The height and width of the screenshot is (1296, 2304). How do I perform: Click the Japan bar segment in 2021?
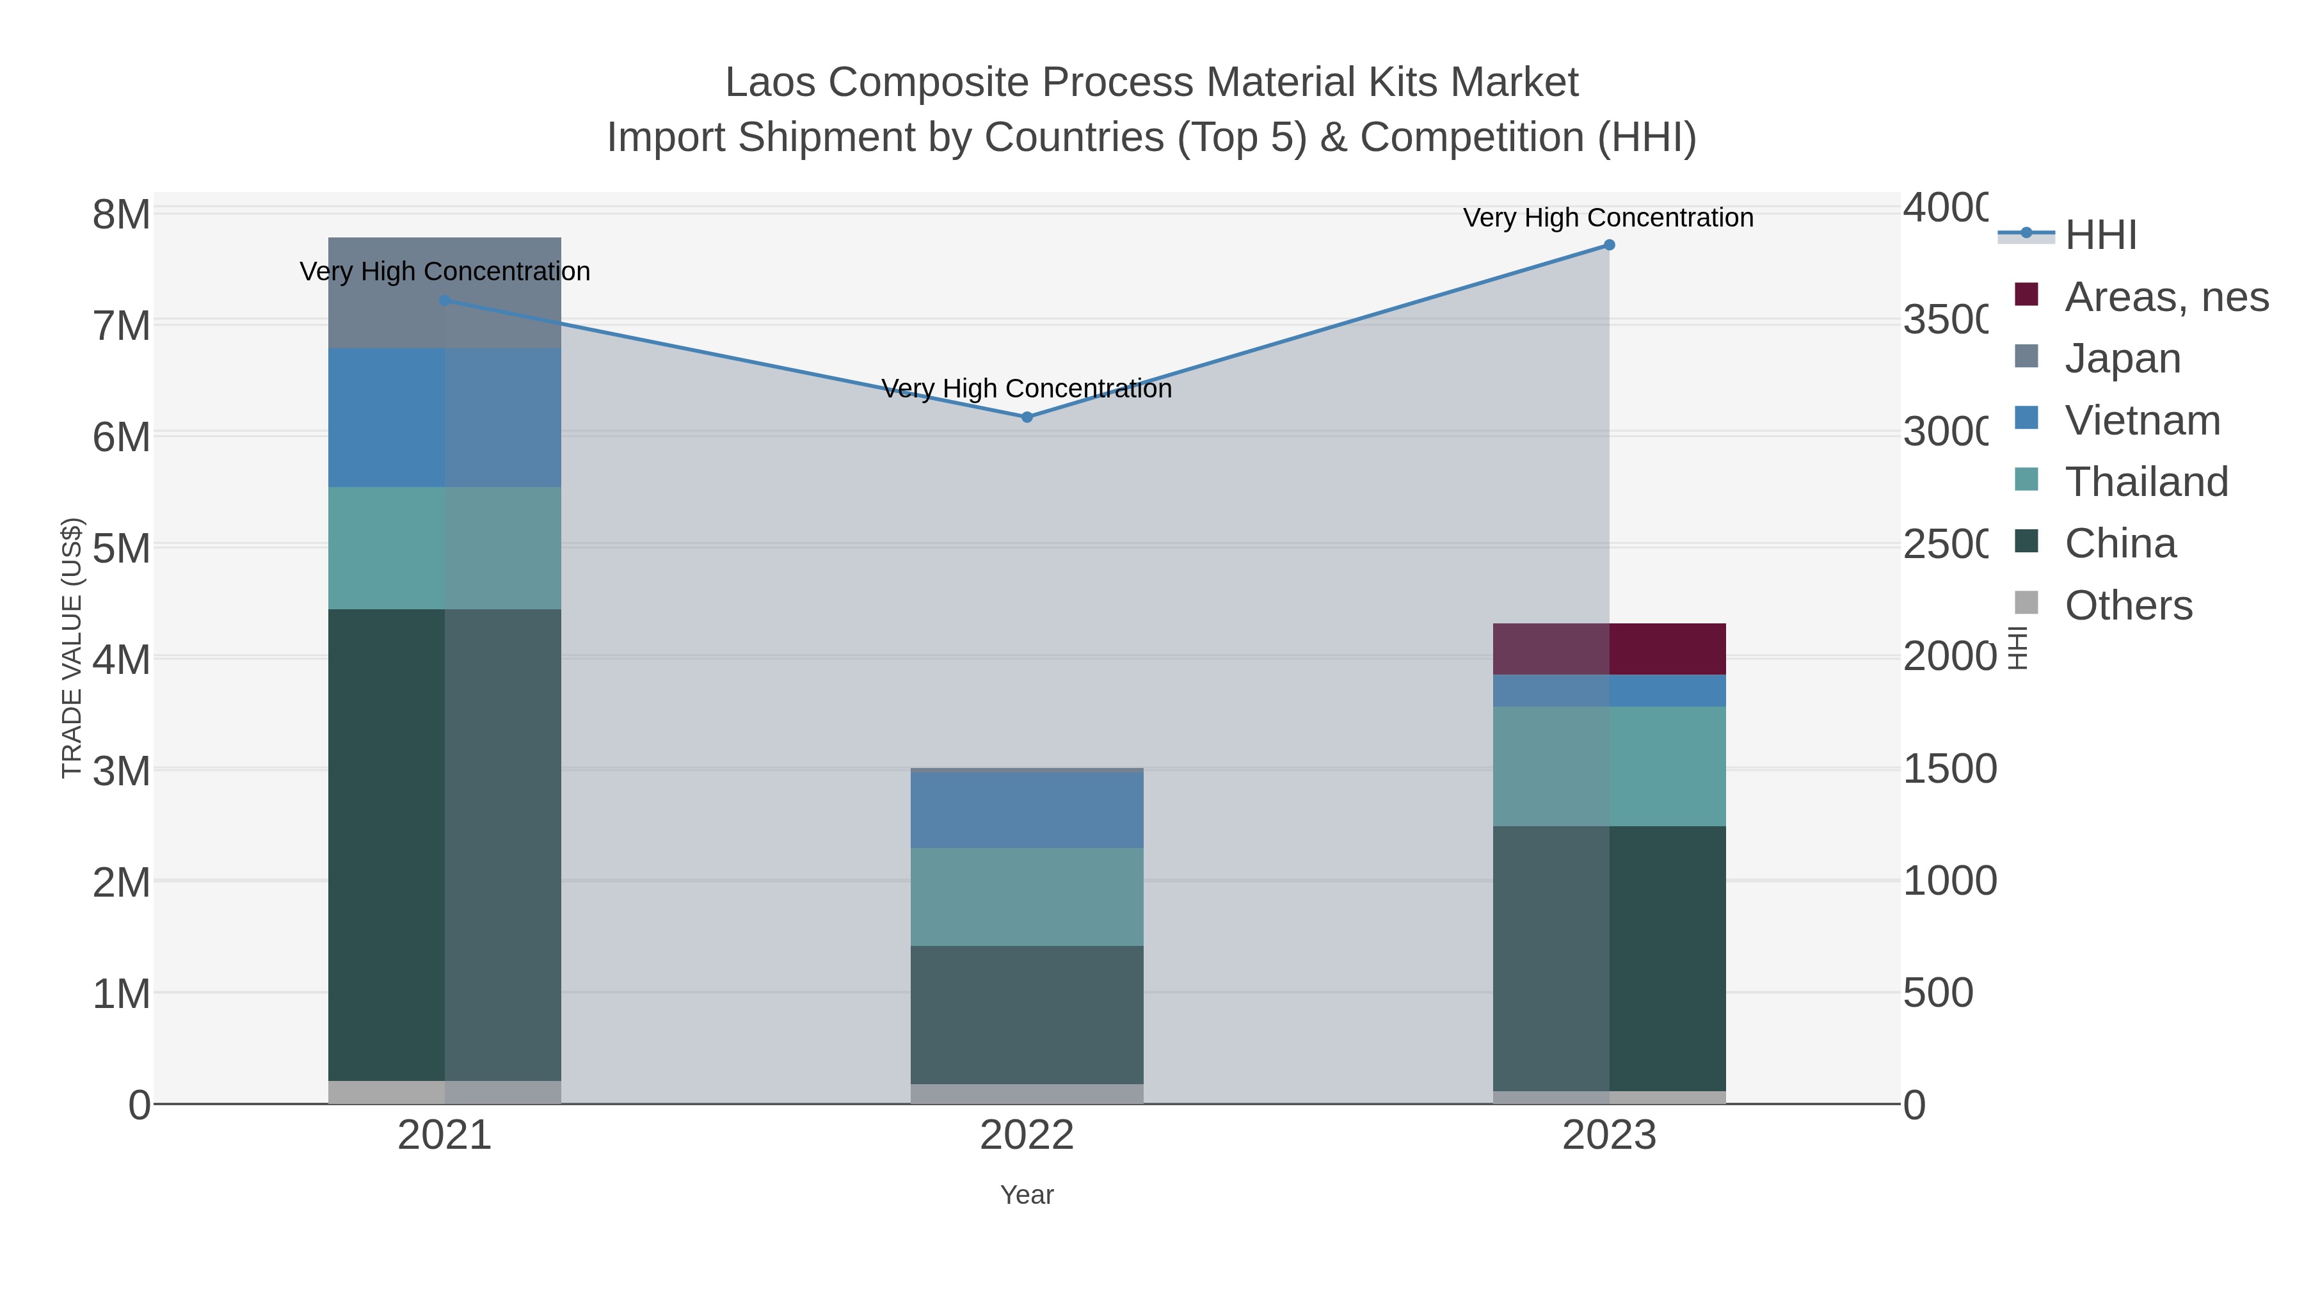pyautogui.click(x=445, y=292)
